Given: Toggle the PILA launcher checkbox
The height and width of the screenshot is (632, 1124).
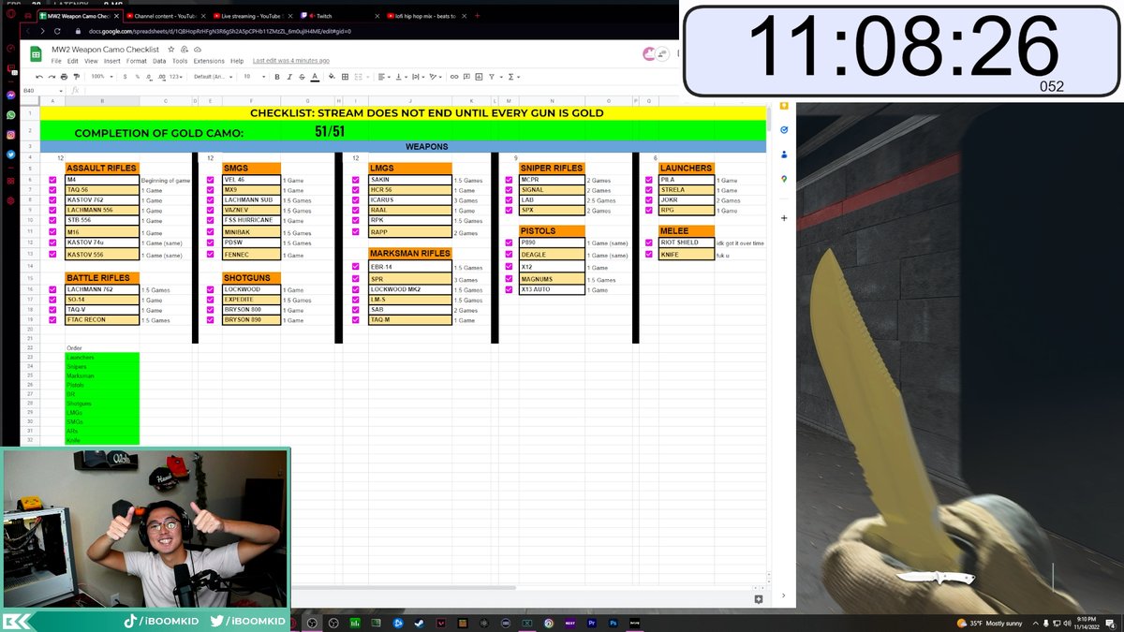Looking at the screenshot, I should point(648,180).
